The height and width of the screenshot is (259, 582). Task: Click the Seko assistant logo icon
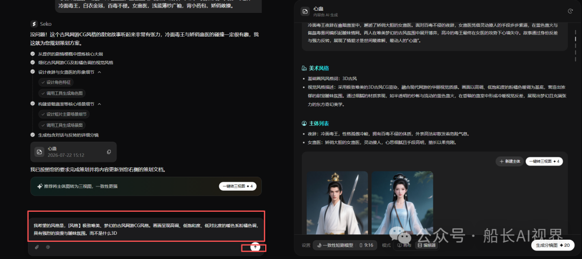(34, 24)
